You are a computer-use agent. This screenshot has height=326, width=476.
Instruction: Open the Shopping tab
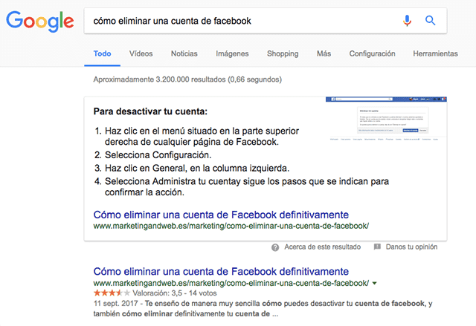(x=283, y=53)
